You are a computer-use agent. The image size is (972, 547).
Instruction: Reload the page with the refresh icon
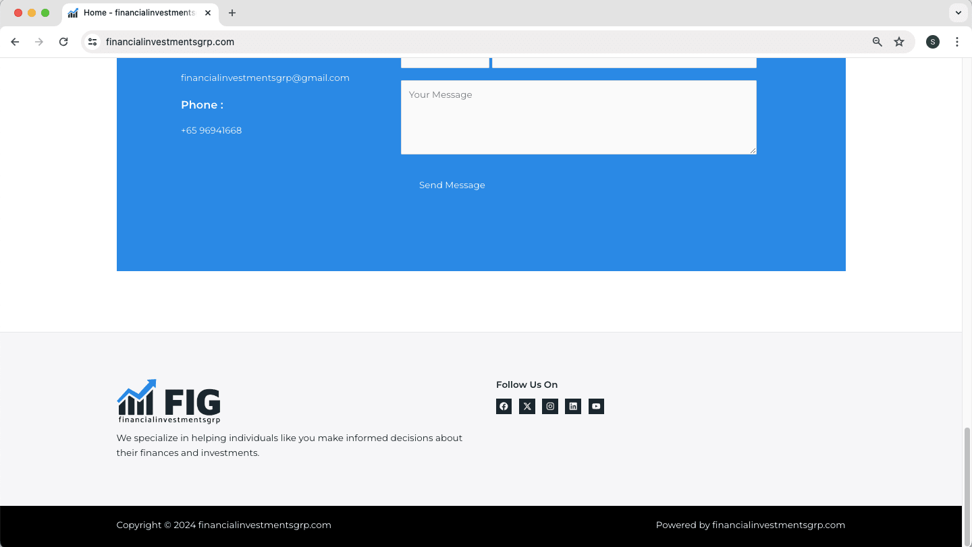(x=63, y=42)
